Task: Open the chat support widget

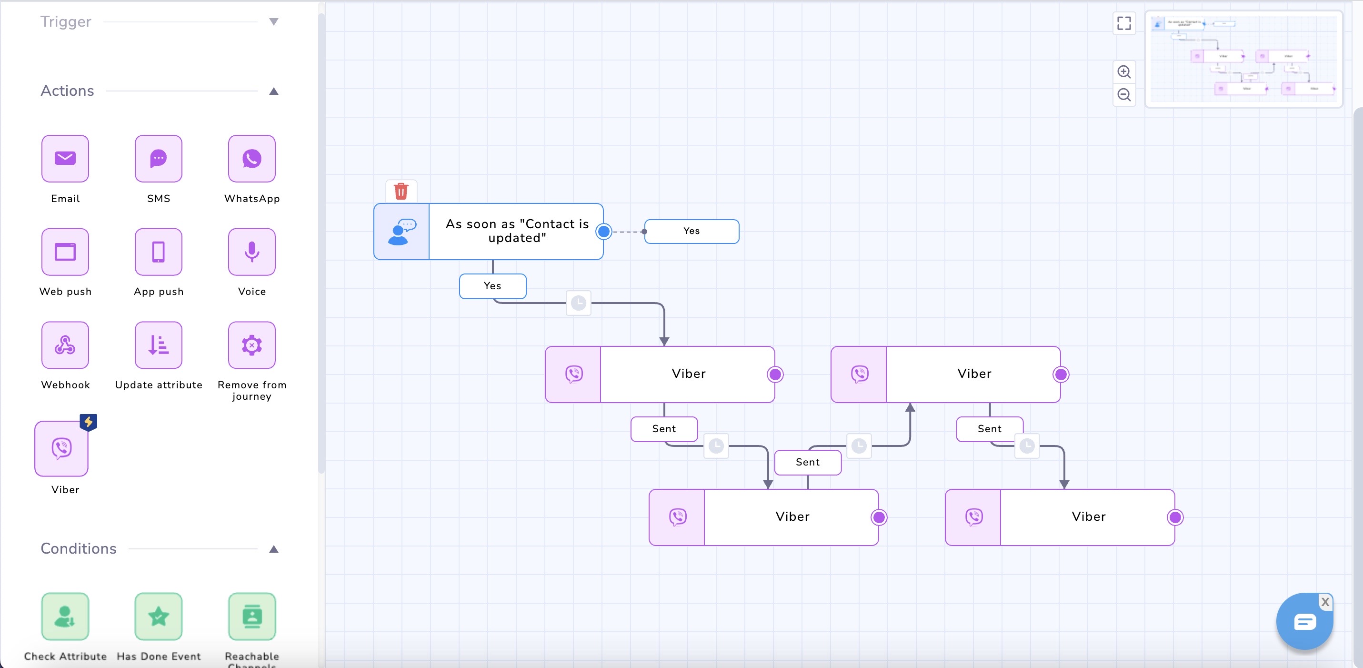Action: pos(1304,621)
